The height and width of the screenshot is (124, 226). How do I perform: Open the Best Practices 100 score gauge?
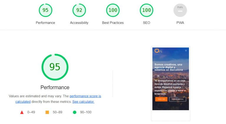point(113,10)
